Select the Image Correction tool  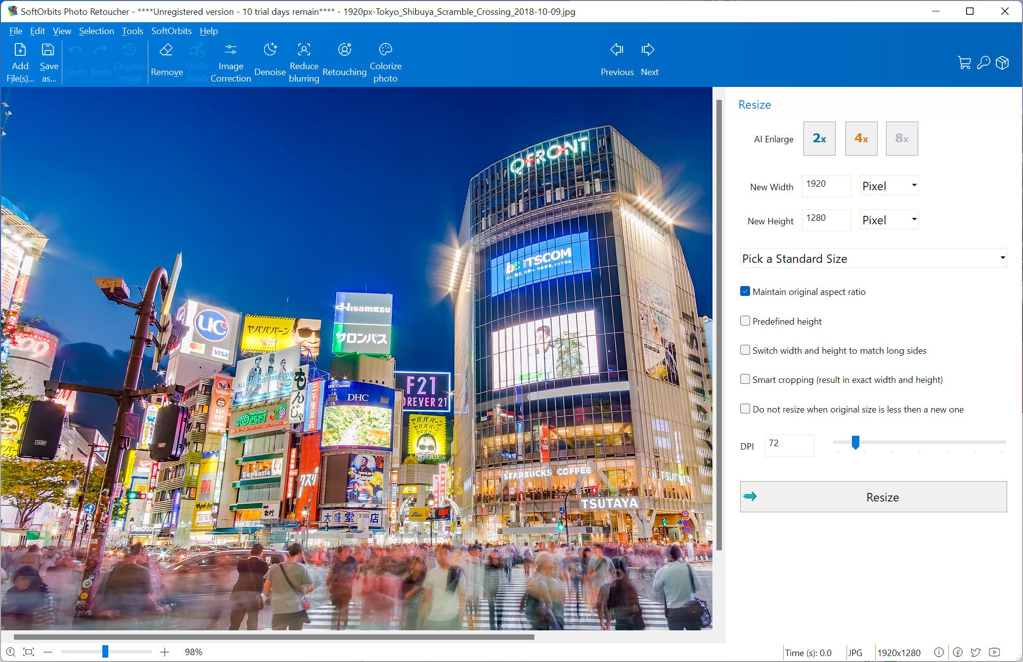coord(229,61)
